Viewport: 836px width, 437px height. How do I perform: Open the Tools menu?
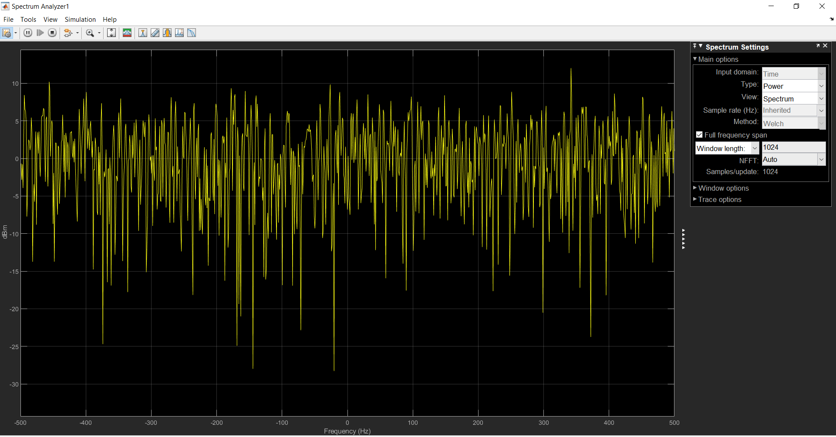[x=28, y=20]
